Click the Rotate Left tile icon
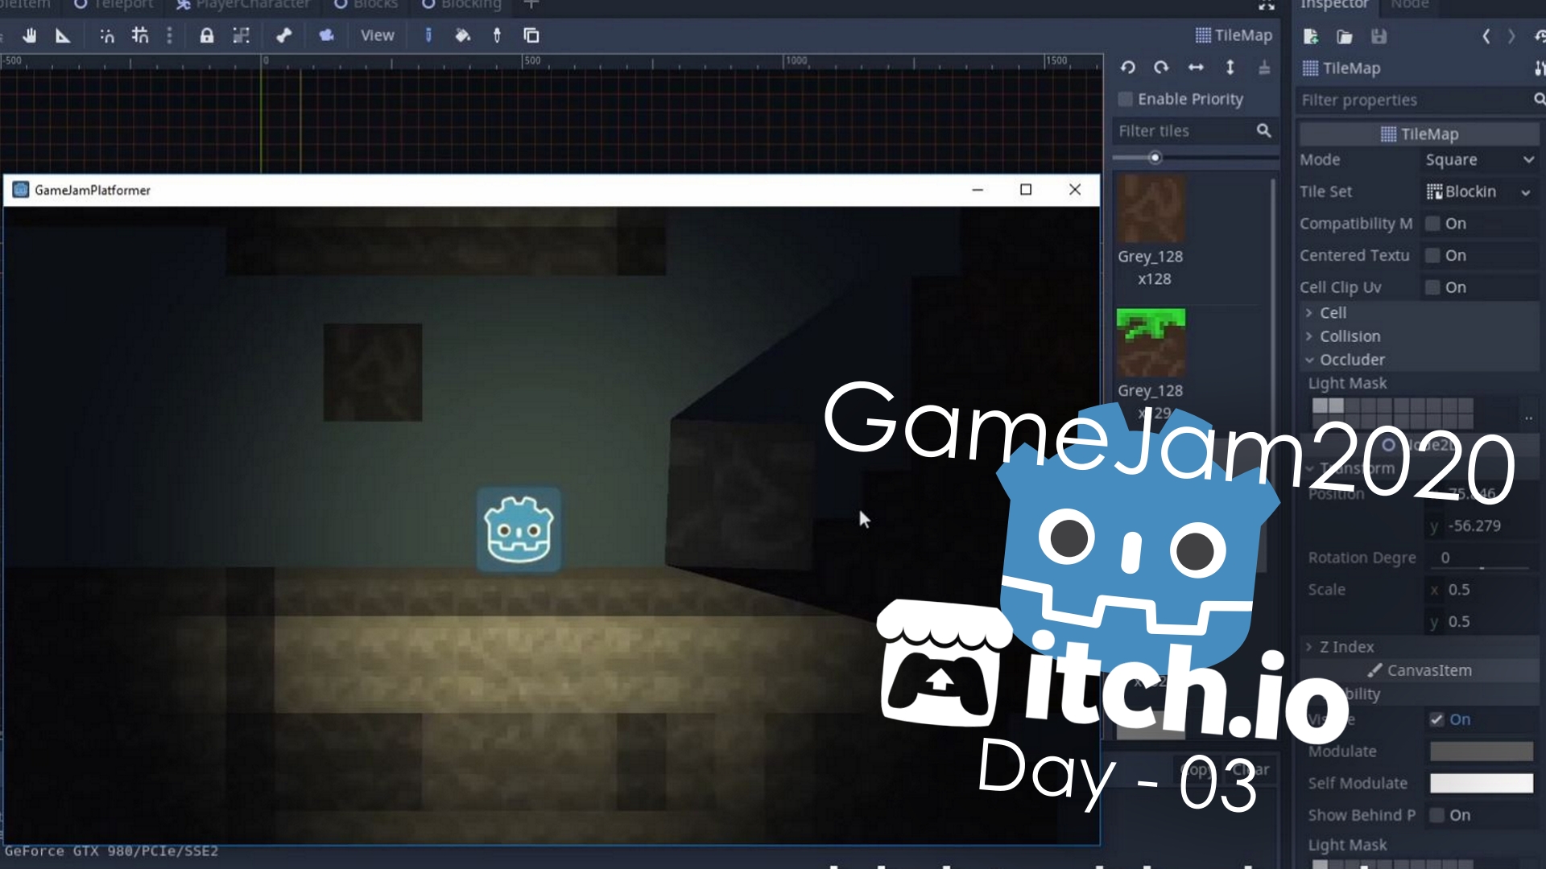This screenshot has width=1546, height=869. (x=1127, y=68)
